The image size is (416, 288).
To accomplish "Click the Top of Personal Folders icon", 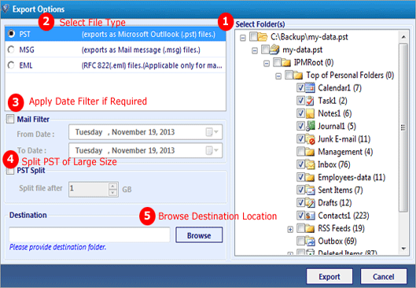I will (x=298, y=75).
